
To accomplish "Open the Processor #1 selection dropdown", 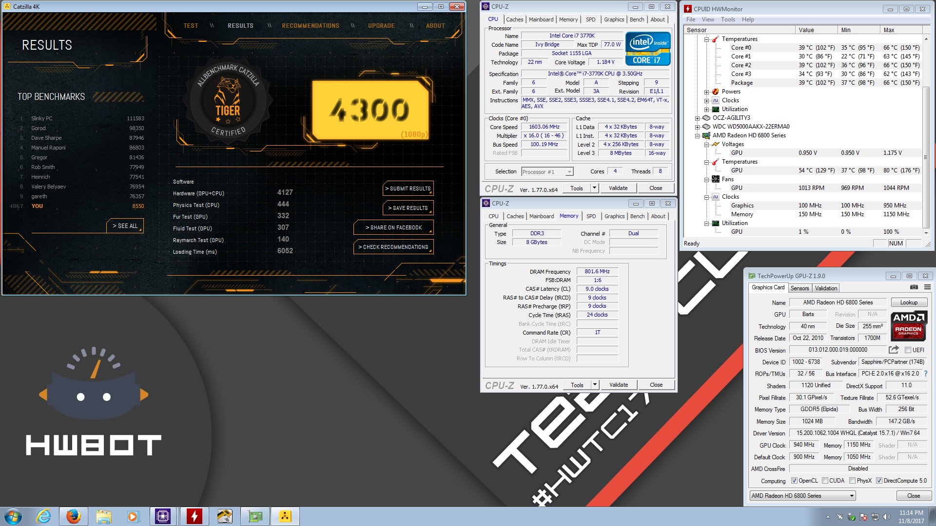I will pos(547,171).
